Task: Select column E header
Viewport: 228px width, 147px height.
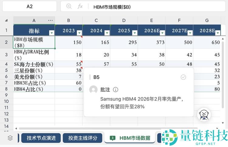Action: click(x=151, y=20)
